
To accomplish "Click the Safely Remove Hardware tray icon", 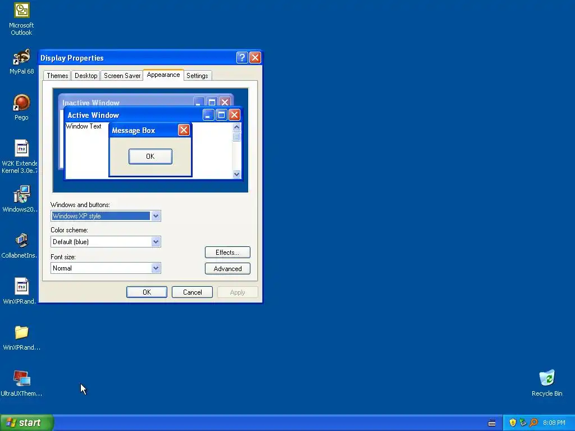I will 523,423.
